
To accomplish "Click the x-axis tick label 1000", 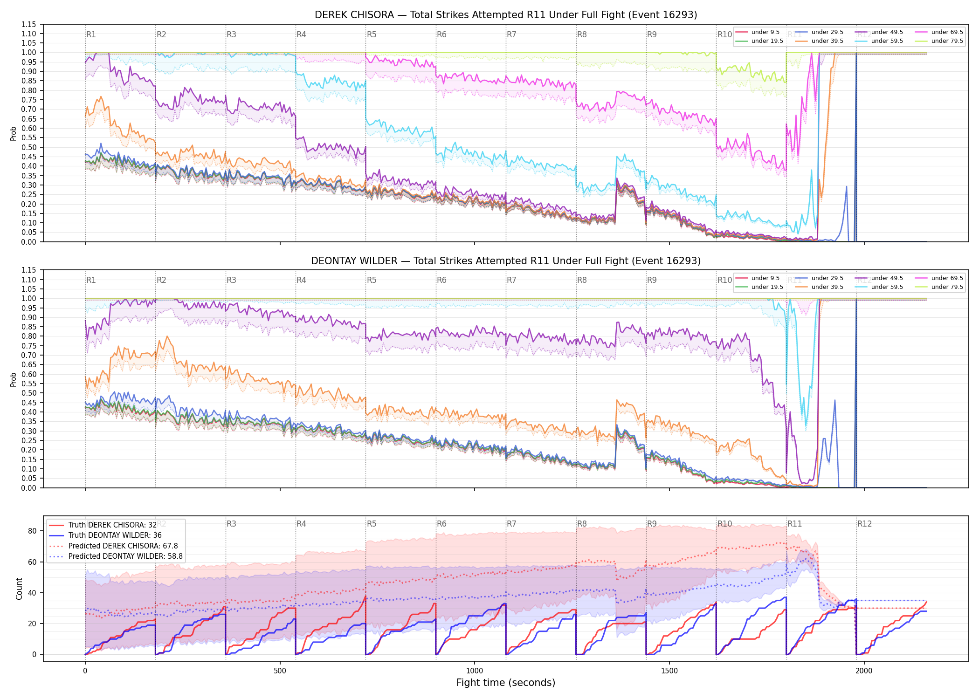I will [x=475, y=671].
